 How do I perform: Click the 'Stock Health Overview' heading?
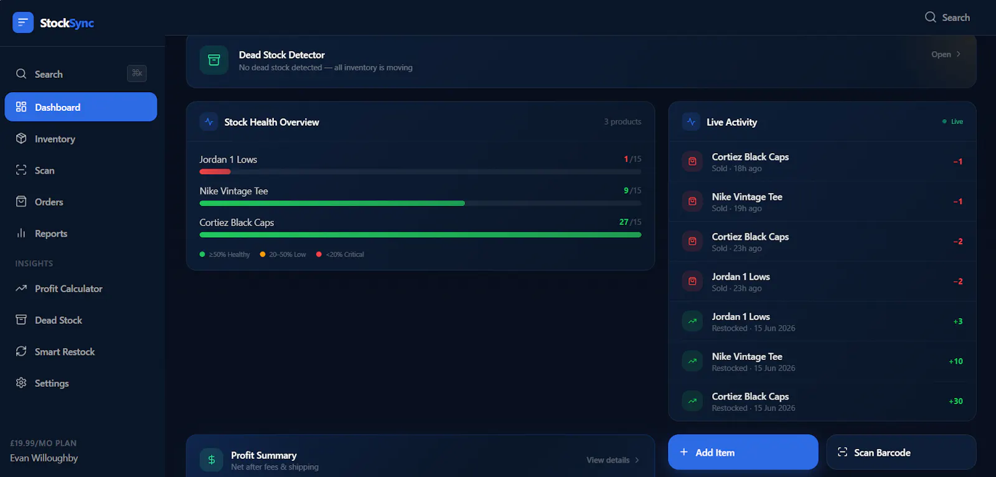click(271, 122)
